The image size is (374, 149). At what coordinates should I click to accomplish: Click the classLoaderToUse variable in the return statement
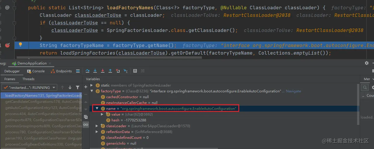tap(141, 53)
